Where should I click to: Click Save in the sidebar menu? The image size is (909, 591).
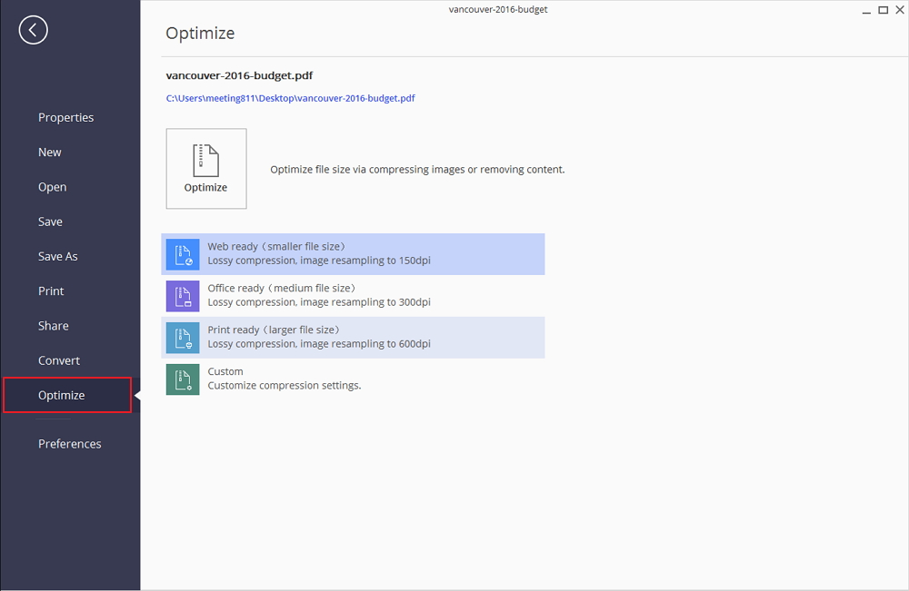click(50, 222)
